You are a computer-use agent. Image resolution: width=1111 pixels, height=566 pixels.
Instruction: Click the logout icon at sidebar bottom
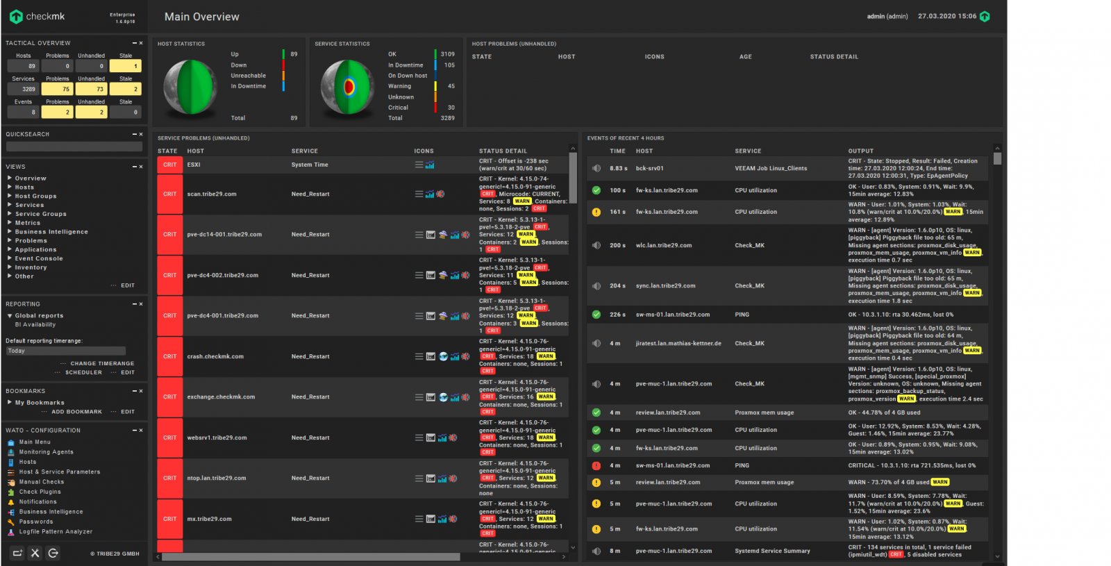53,553
